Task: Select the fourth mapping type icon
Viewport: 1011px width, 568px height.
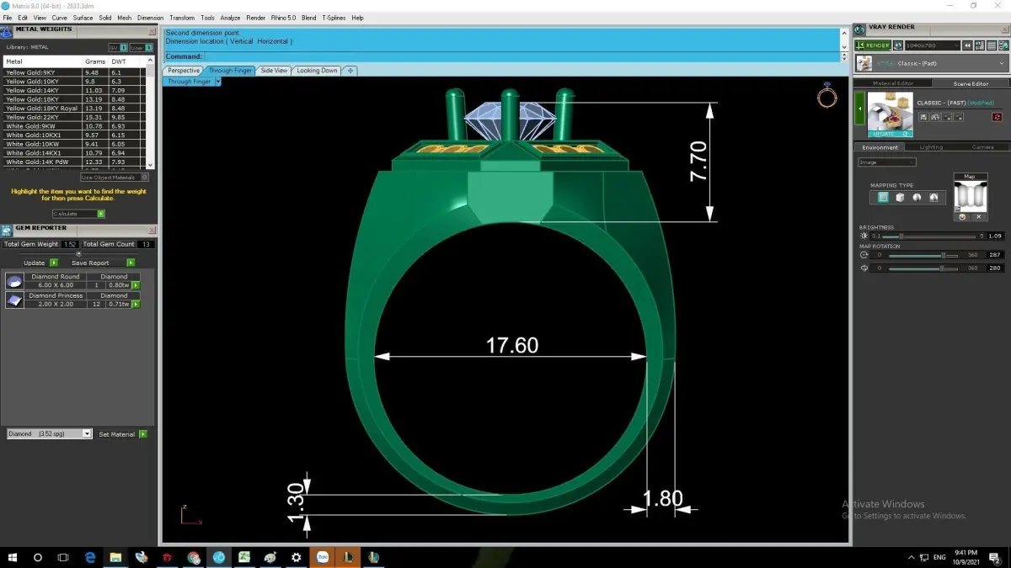Action: [933, 197]
